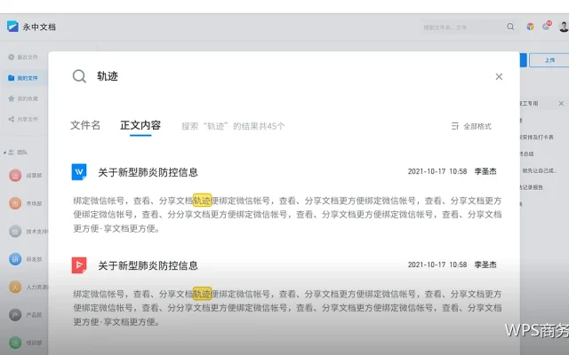Select the 培训部 team
This screenshot has height=355, width=569.
pyautogui.click(x=26, y=343)
